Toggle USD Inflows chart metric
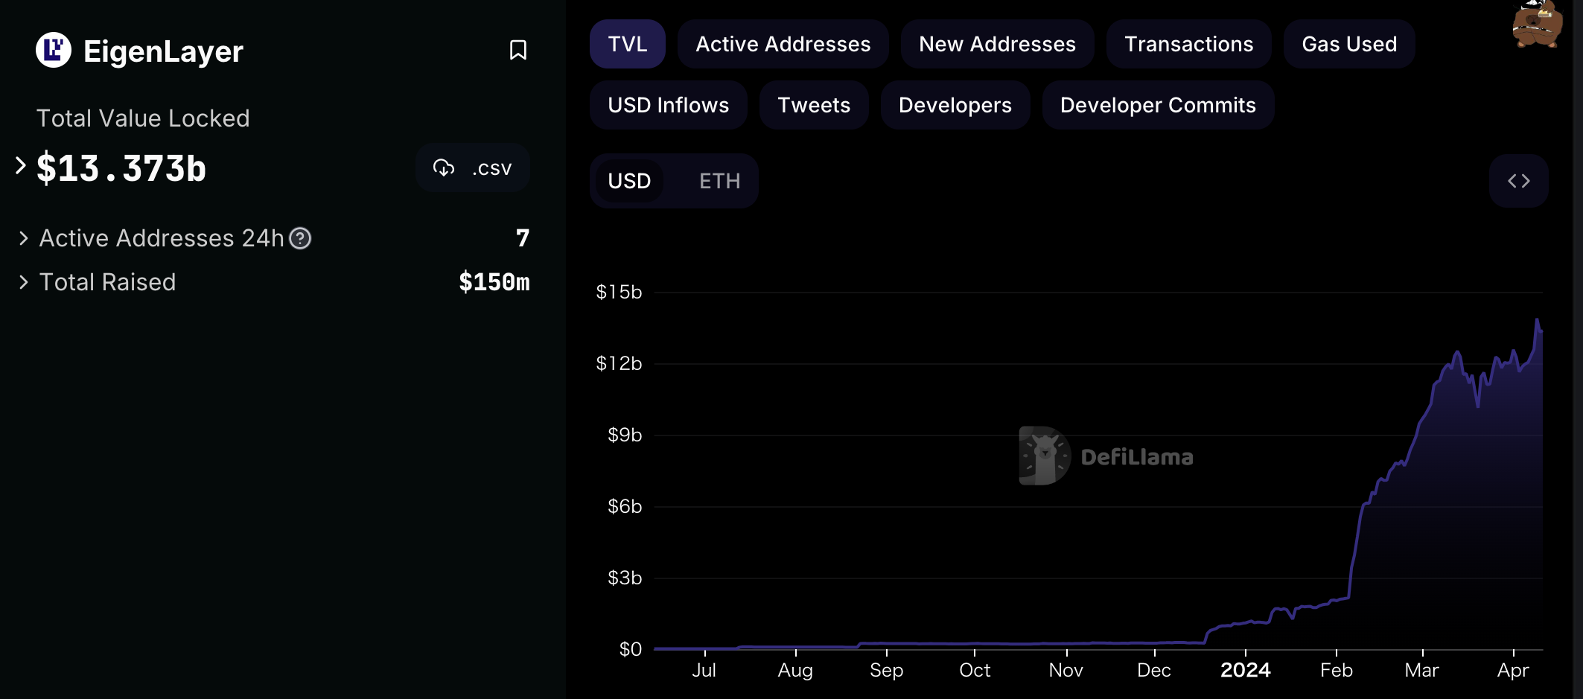This screenshot has width=1583, height=699. point(668,105)
